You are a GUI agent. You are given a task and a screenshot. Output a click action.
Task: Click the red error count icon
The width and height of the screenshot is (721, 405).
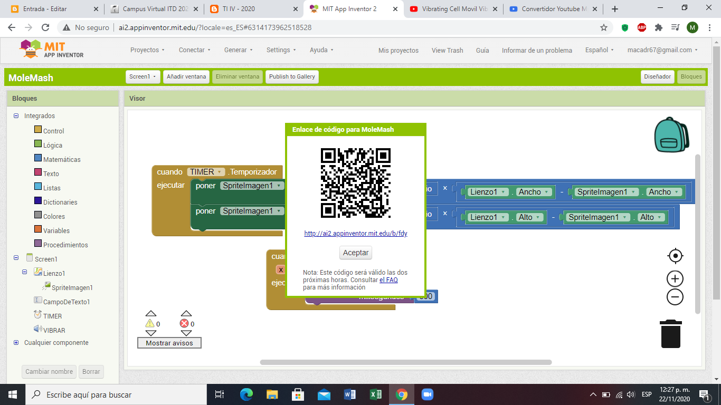[184, 324]
